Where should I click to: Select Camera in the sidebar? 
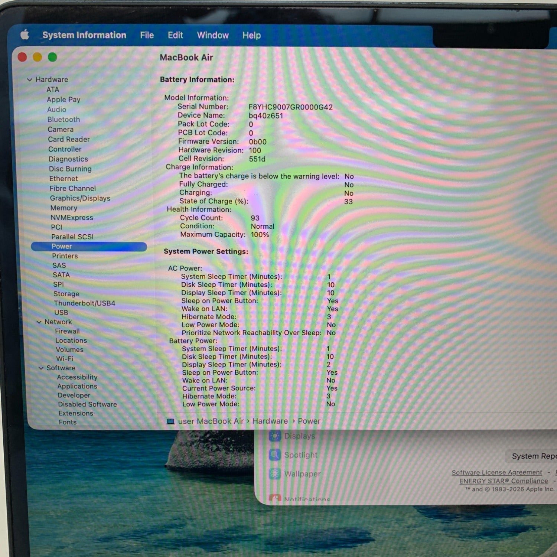pyautogui.click(x=61, y=130)
